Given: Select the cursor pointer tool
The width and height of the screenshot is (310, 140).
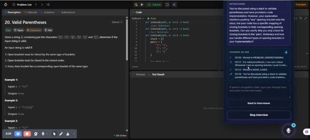Looking at the screenshot, I should click(x=54, y=134).
